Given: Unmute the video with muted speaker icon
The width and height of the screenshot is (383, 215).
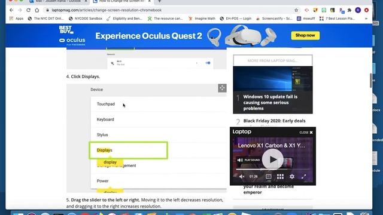Looking at the screenshot, I should pos(242,177).
